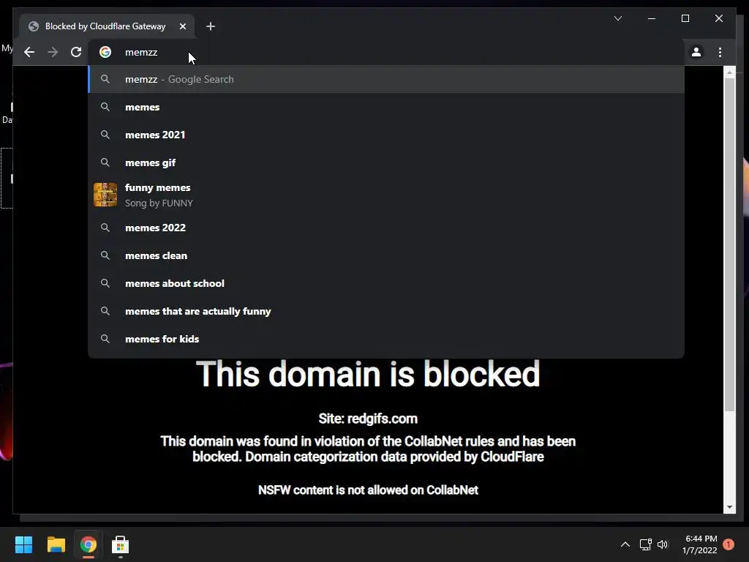Open Microsoft Store from taskbar

pyautogui.click(x=120, y=544)
